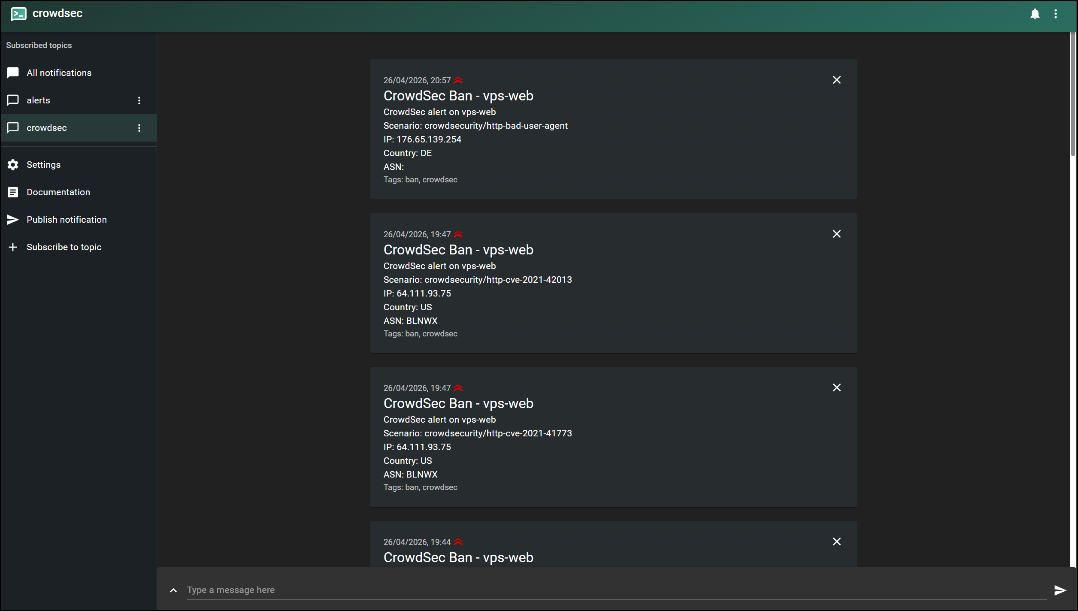Click the IP line in the cve-2021-42013 notification
The height and width of the screenshot is (611, 1078).
[417, 293]
